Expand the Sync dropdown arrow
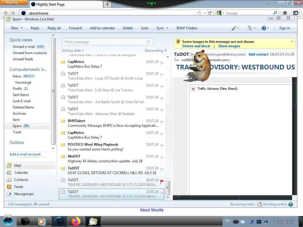Image resolution: width=303 pixels, height=227 pixels. tap(167, 28)
